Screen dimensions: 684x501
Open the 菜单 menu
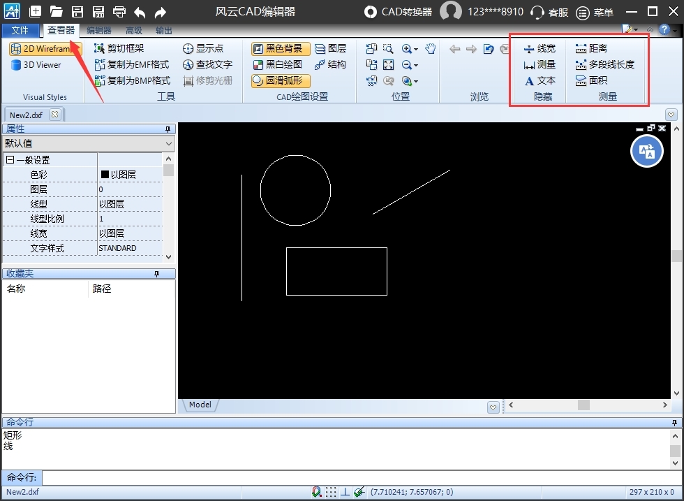pyautogui.click(x=595, y=13)
